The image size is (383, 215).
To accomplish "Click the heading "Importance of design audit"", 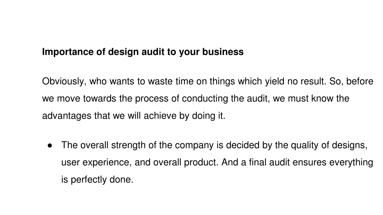I will click(143, 52).
